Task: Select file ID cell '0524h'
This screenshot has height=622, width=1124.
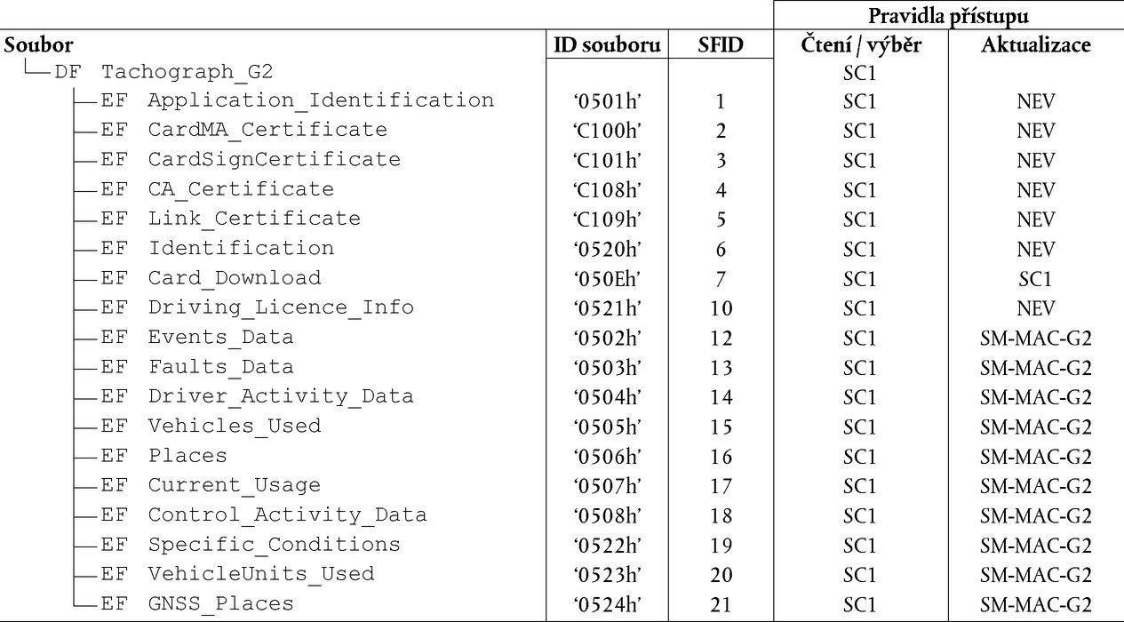Action: coord(608,605)
